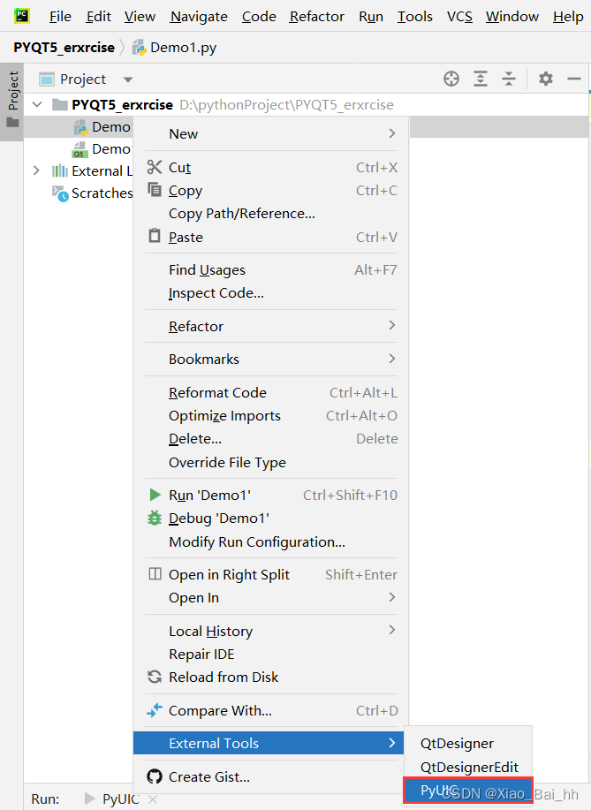Viewport: 591px width, 810px height.
Task: Open the File menu
Action: click(x=60, y=17)
